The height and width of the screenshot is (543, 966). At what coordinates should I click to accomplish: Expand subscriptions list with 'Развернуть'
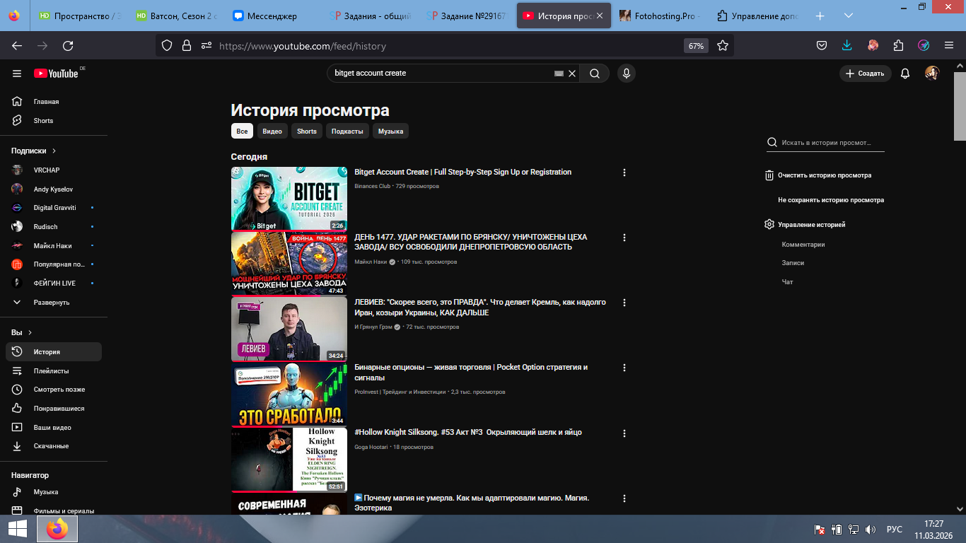coord(51,303)
